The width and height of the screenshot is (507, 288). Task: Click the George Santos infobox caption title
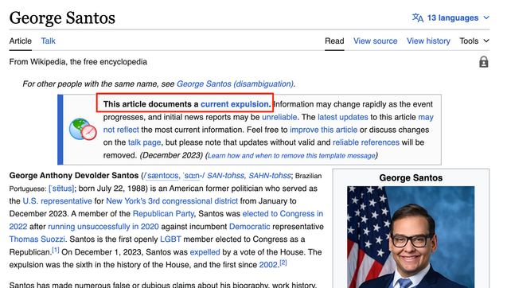[411, 177]
